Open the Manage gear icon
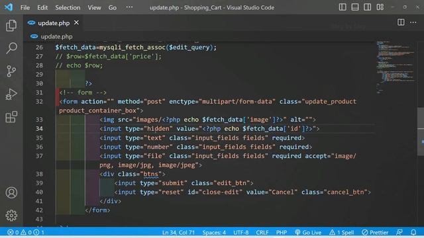Screen dimensions: 424x238 11,216
